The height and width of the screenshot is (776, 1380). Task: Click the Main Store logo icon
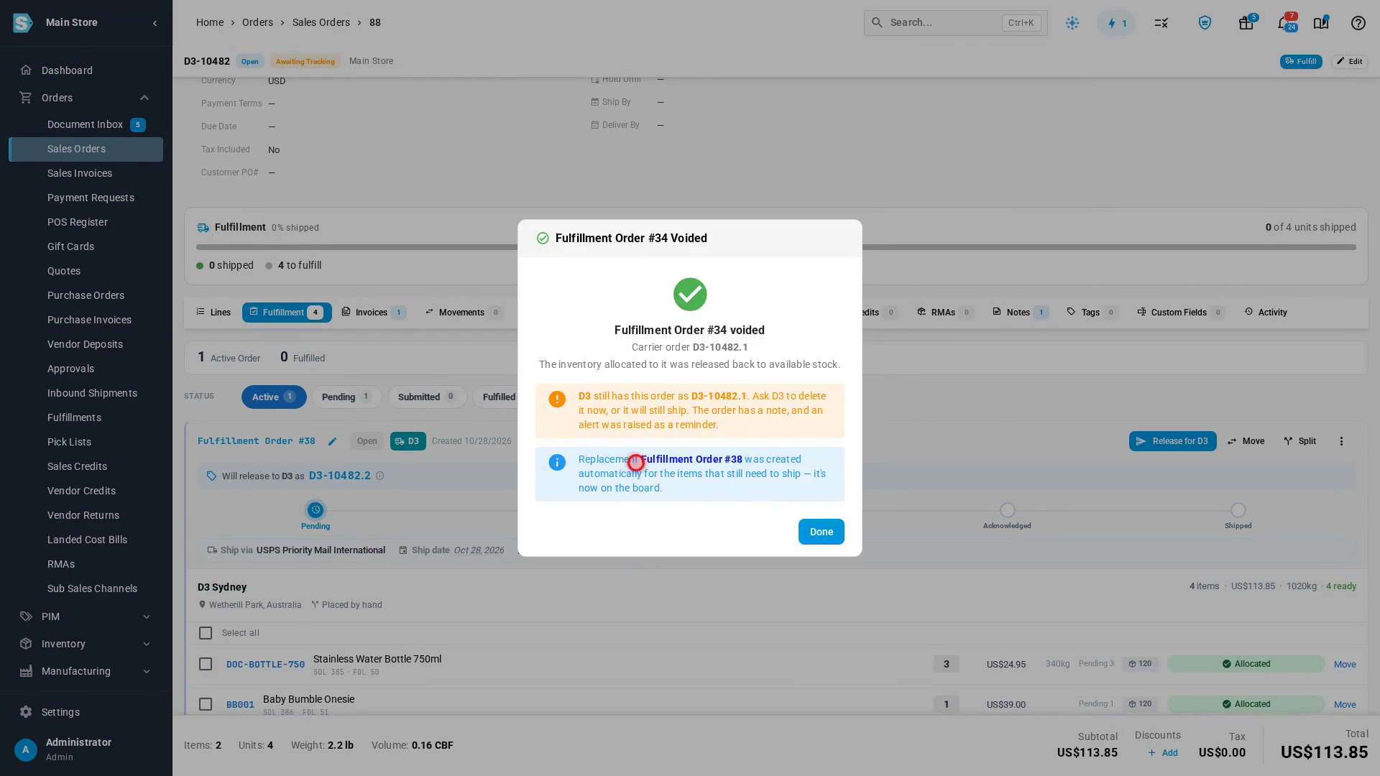[23, 23]
